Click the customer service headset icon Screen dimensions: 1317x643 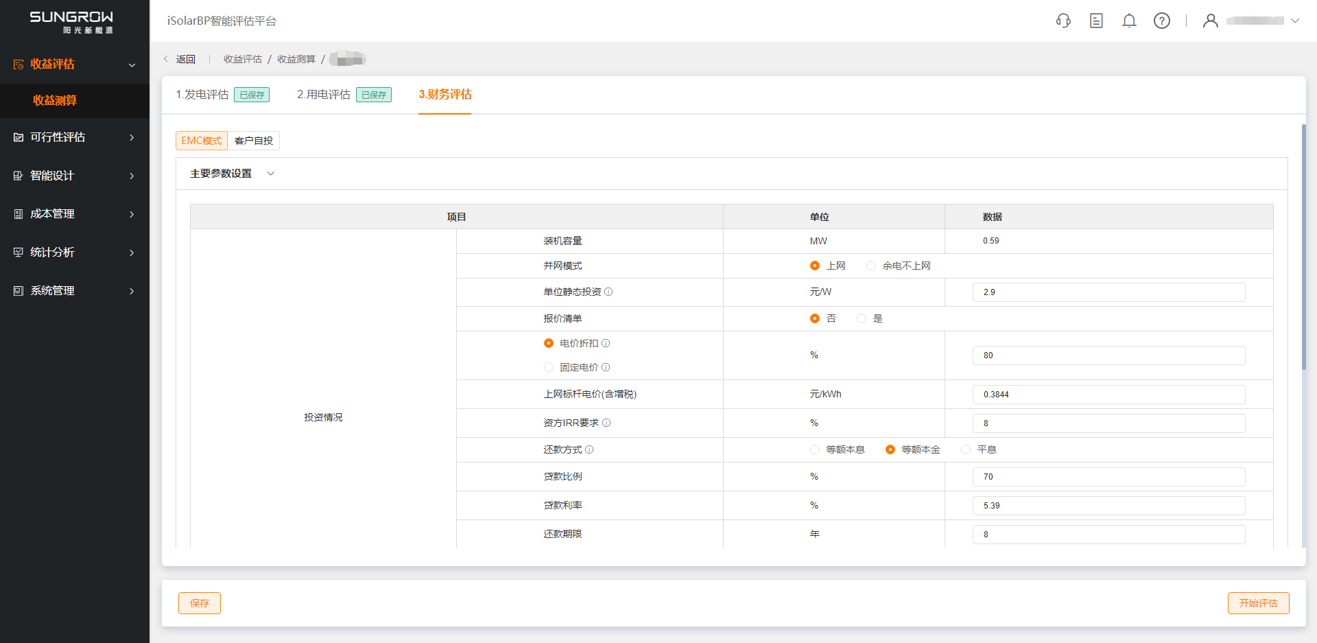coord(1063,21)
